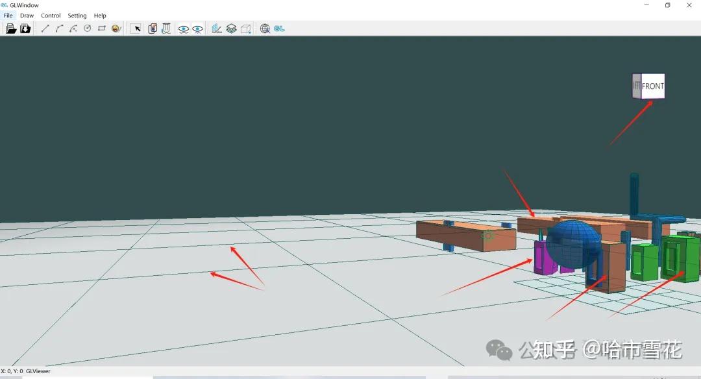Select the Line drawing tool
The width and height of the screenshot is (701, 379).
(44, 28)
